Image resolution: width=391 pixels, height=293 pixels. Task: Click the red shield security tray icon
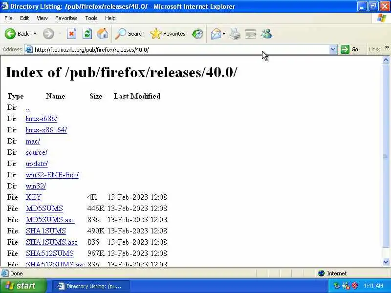(354, 286)
